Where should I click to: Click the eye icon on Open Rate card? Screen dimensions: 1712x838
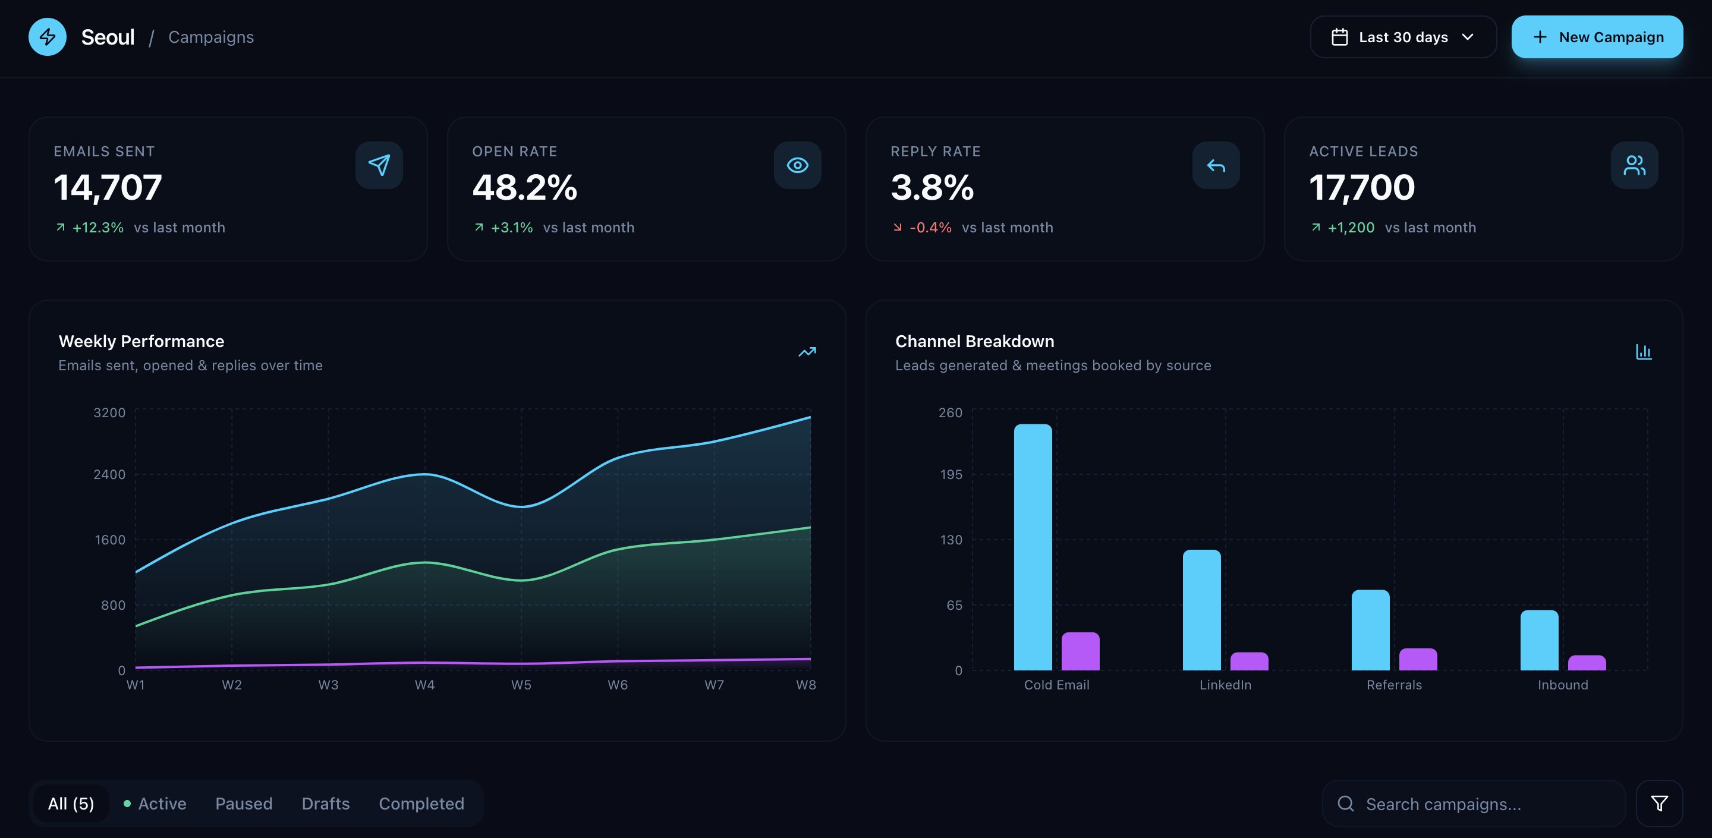point(797,165)
